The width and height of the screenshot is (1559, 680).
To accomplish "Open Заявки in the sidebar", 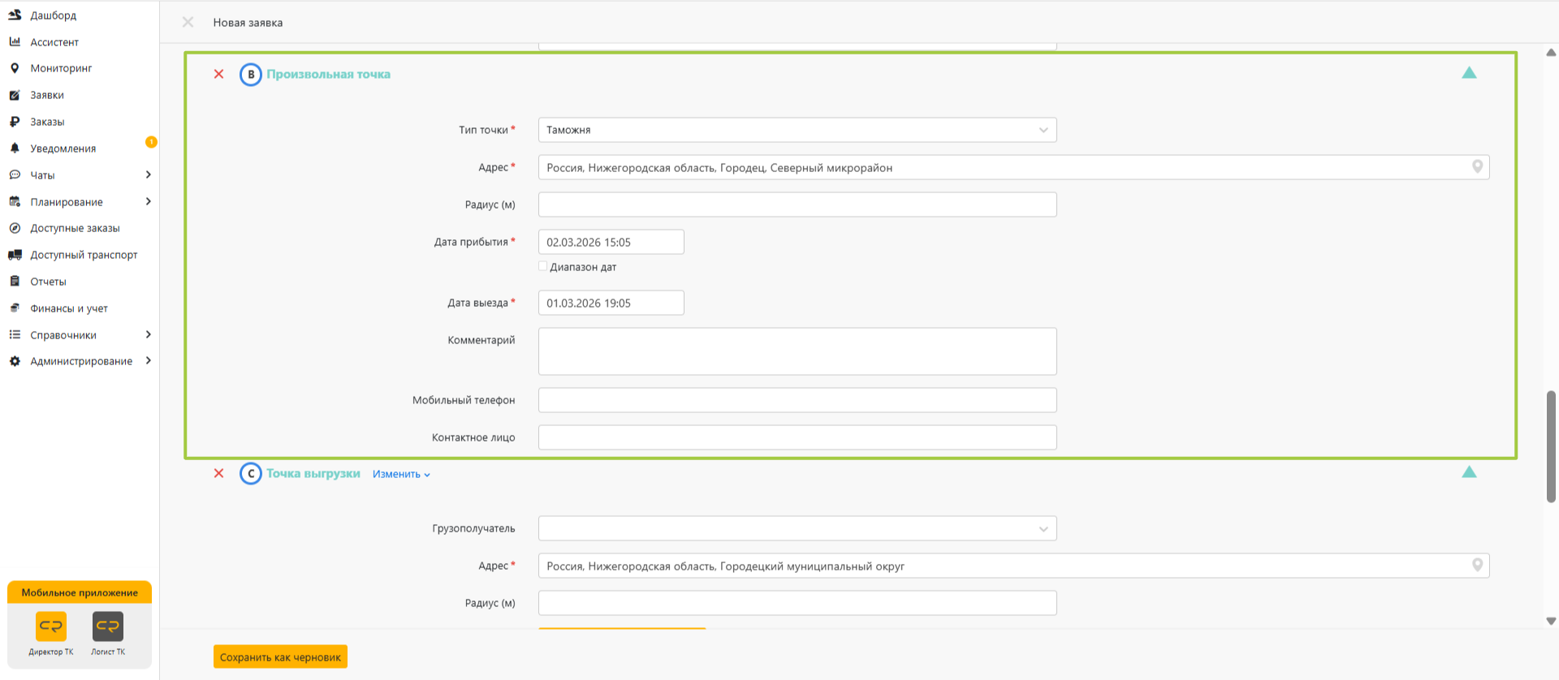I will tap(47, 95).
